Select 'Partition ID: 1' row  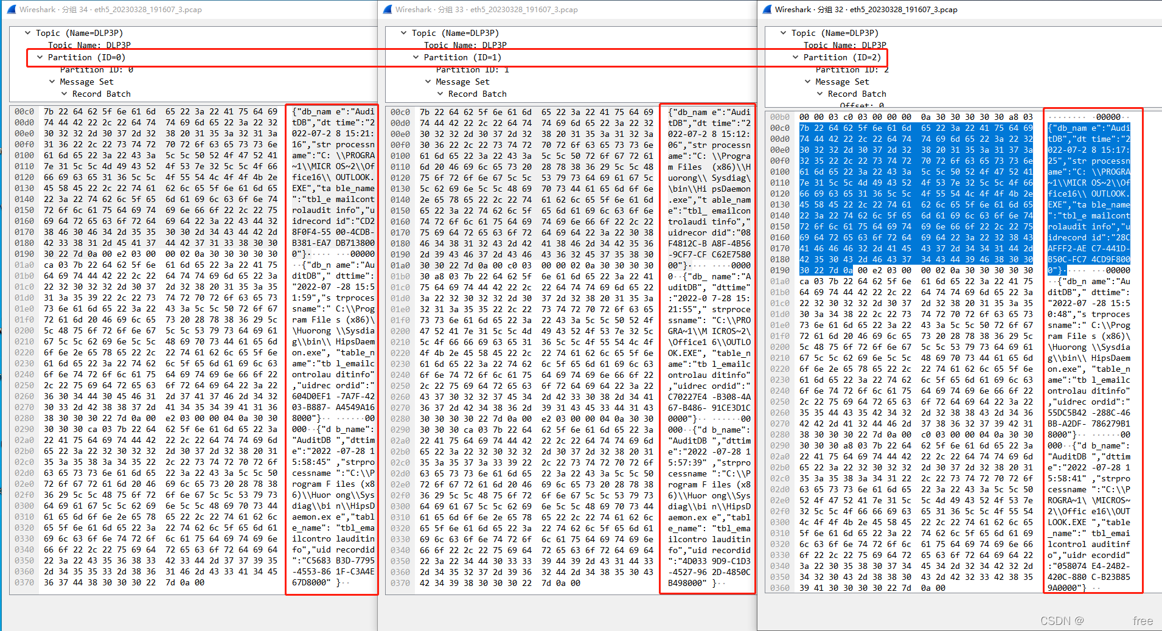coord(473,69)
